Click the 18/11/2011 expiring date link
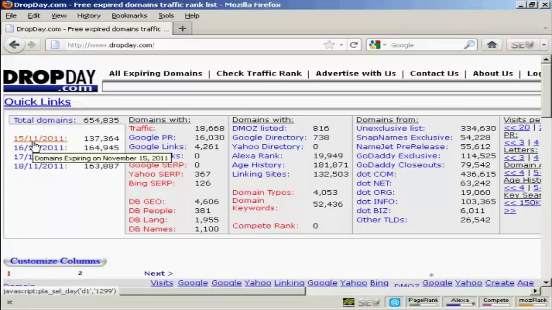 [x=41, y=166]
